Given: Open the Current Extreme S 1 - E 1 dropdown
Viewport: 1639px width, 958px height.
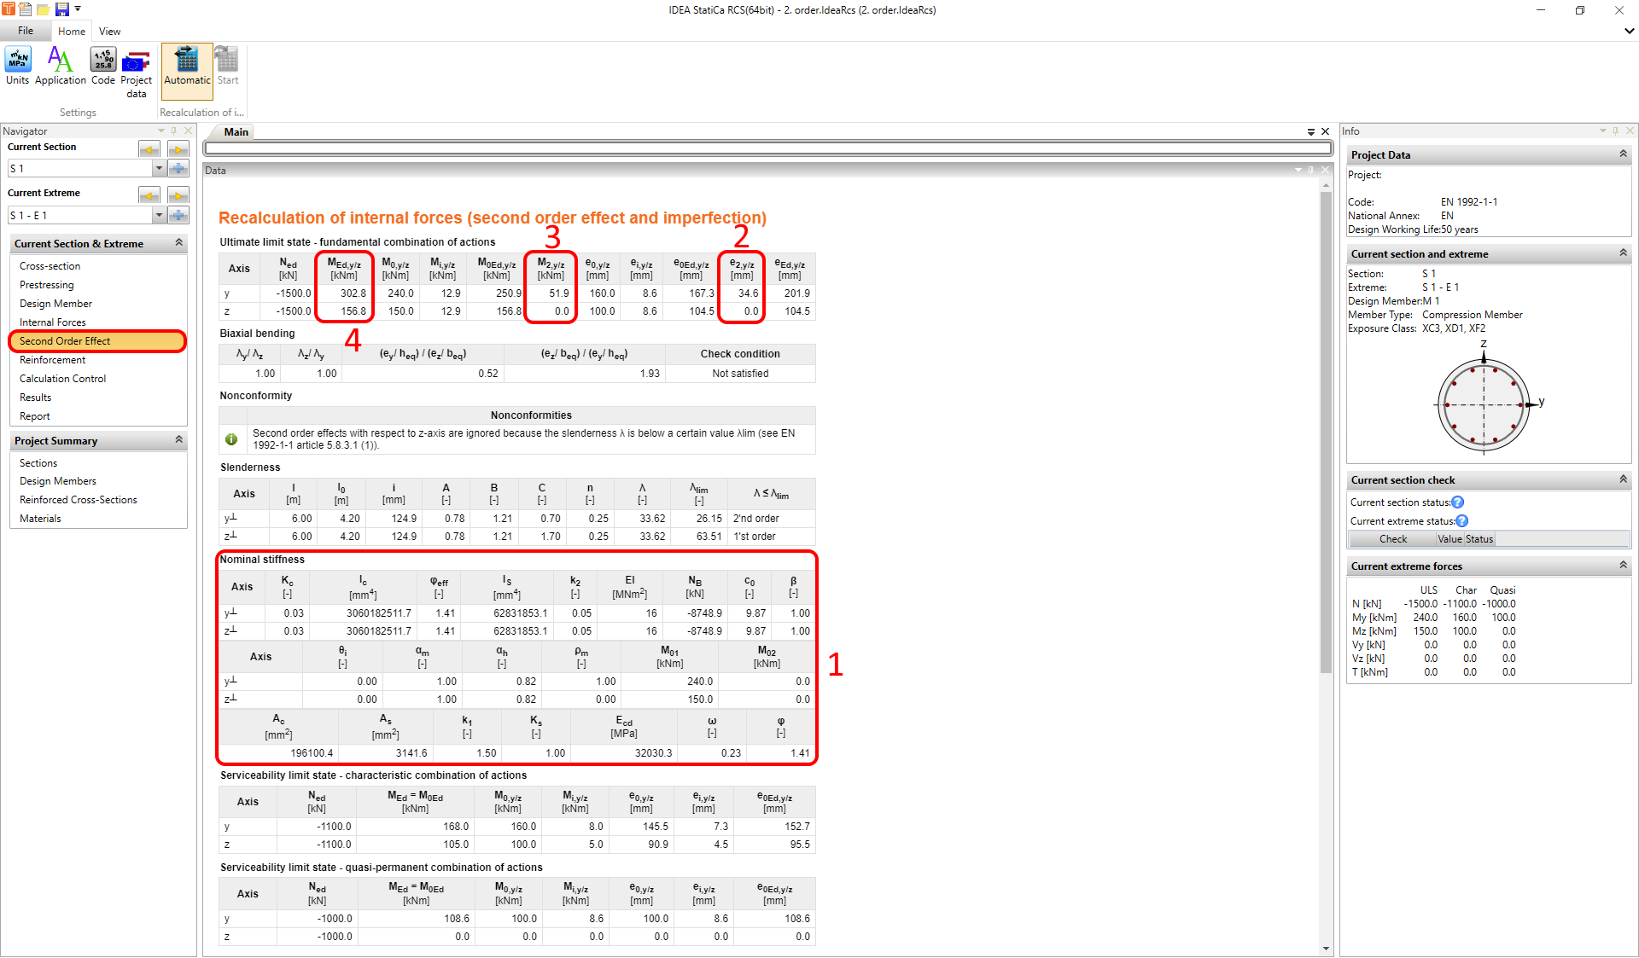Looking at the screenshot, I should 159,215.
